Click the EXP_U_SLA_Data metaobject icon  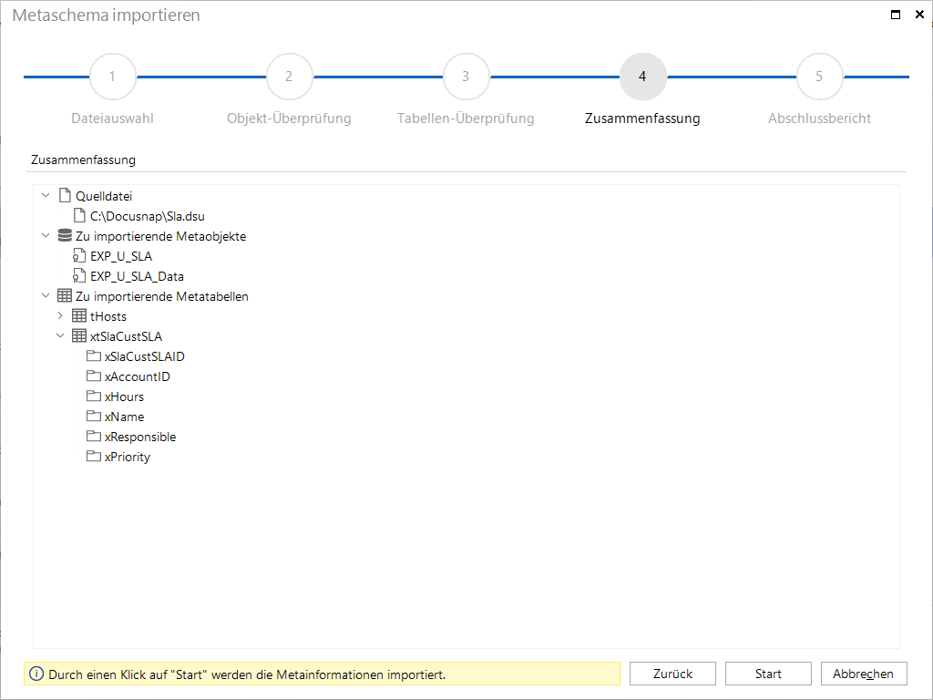click(x=79, y=276)
